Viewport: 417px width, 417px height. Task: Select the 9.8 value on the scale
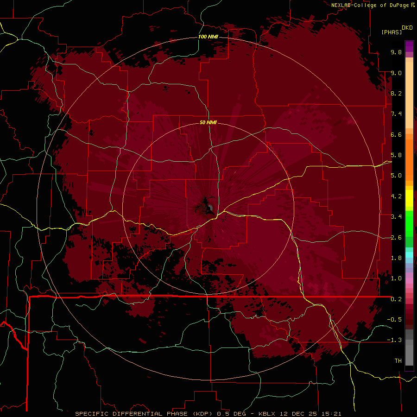coord(396,52)
